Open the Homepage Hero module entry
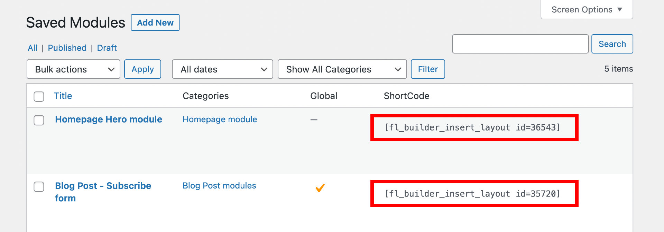The width and height of the screenshot is (664, 232). [x=108, y=119]
